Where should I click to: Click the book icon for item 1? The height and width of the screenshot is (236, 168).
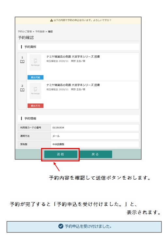click(x=22, y=62)
